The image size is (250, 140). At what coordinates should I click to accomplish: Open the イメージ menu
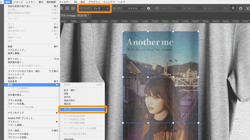pos(18,2)
